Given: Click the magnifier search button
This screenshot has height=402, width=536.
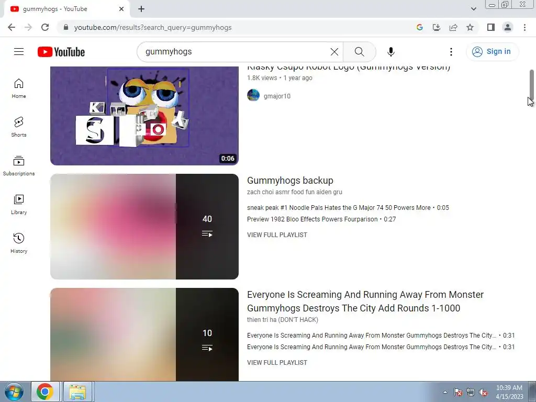Looking at the screenshot, I should pos(359,52).
